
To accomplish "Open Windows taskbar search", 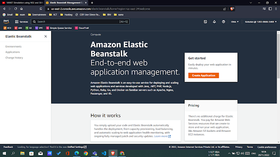I will click(x=13, y=154).
